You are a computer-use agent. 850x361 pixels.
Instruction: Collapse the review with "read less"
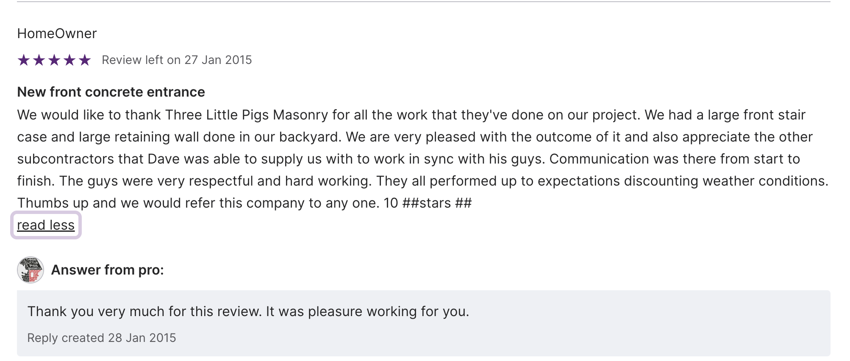(x=46, y=225)
